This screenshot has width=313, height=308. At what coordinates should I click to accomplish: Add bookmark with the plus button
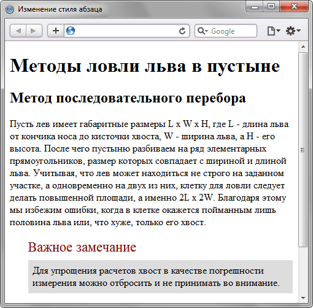pos(56,31)
